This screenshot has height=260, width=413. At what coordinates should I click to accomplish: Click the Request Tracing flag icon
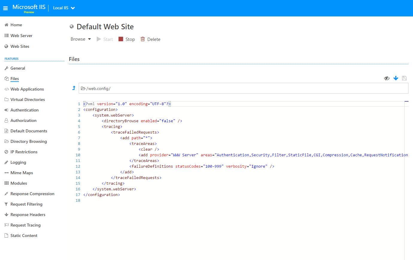coord(6,225)
